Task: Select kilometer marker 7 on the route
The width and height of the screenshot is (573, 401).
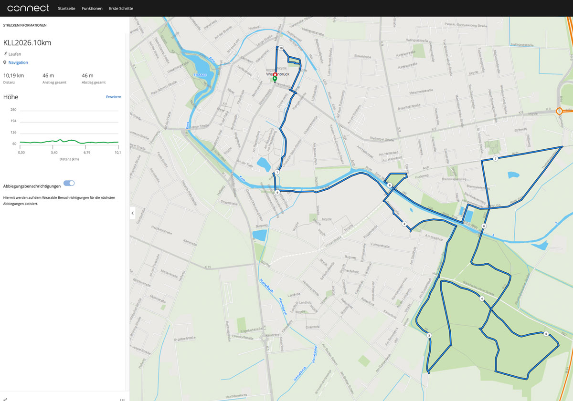Action: [x=496, y=158]
